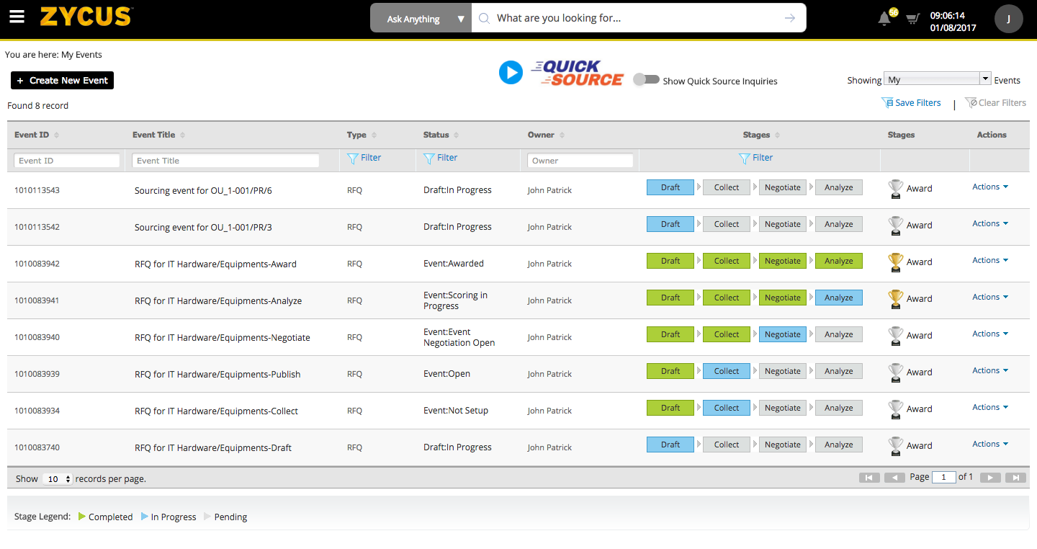The image size is (1037, 549).
Task: Open the hamburger main menu
Action: 17,18
